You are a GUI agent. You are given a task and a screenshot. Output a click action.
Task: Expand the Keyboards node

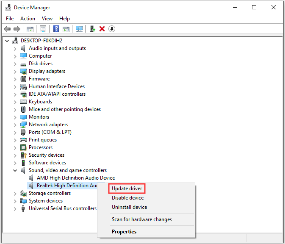tap(15, 102)
